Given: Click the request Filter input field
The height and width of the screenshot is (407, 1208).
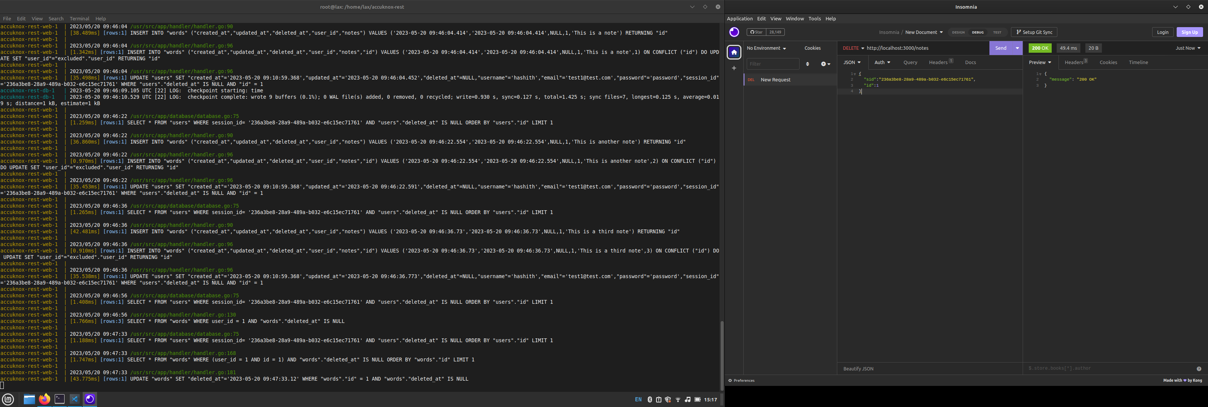Looking at the screenshot, I should click(772, 64).
